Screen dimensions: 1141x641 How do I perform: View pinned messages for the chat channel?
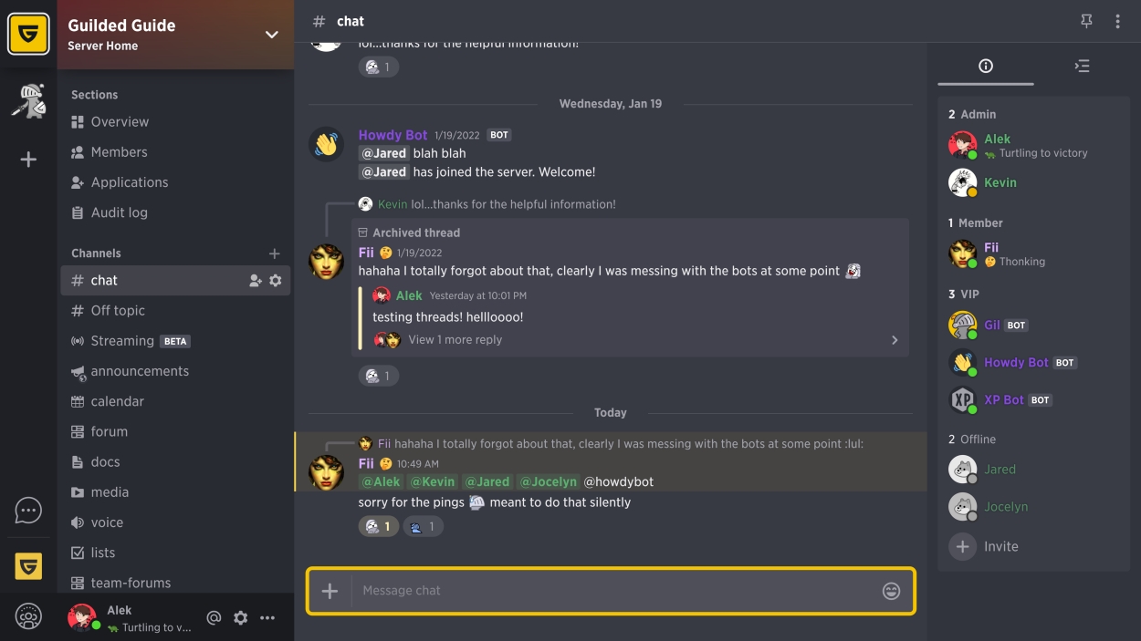tap(1086, 20)
